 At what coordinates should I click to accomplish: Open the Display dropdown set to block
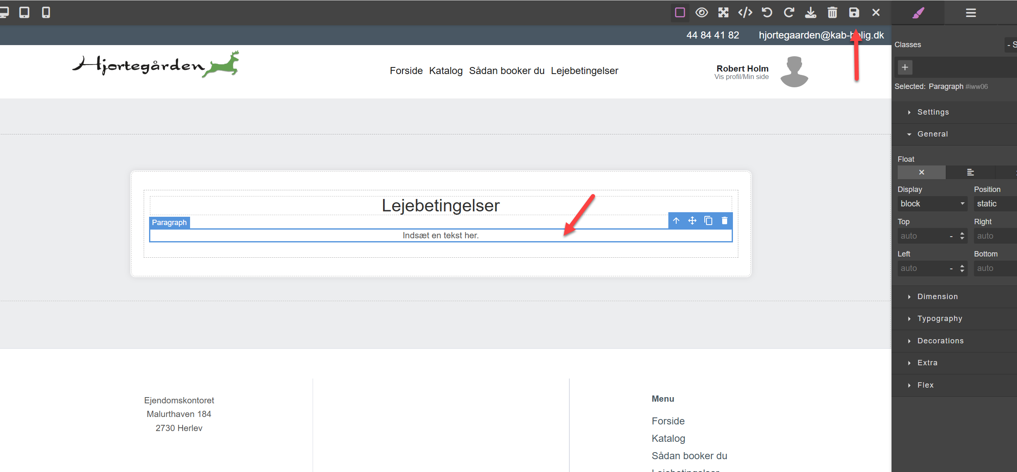932,204
